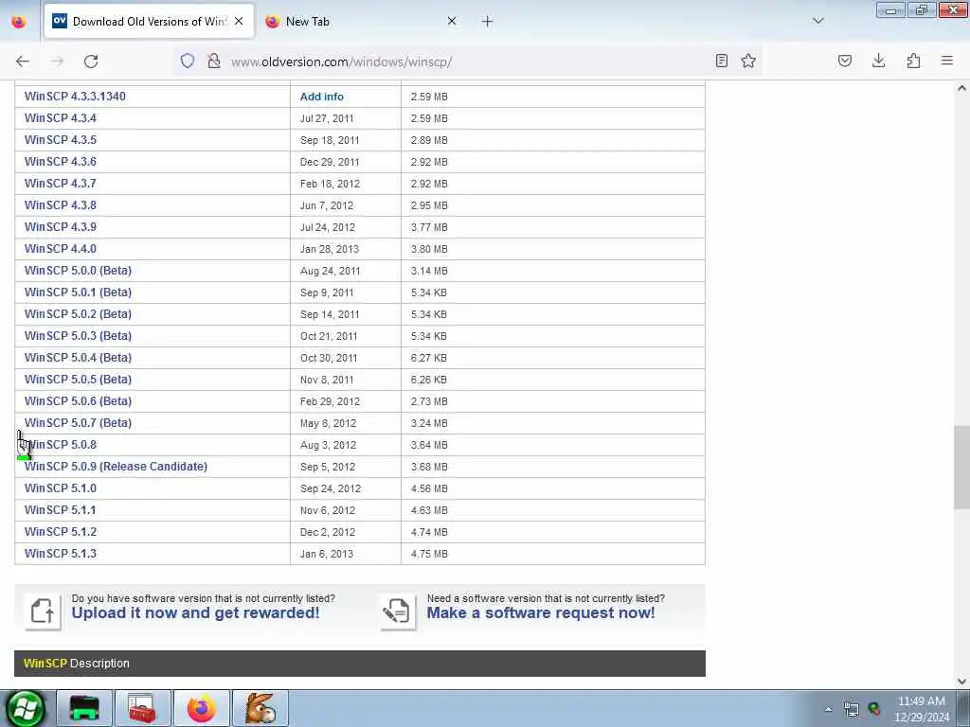The height and width of the screenshot is (727, 970).
Task: Open the tracking protection shield icon
Action: [x=188, y=61]
